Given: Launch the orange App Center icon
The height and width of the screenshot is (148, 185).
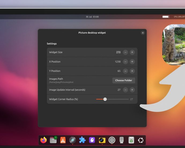Looking at the screenshot, I should 63,140.
